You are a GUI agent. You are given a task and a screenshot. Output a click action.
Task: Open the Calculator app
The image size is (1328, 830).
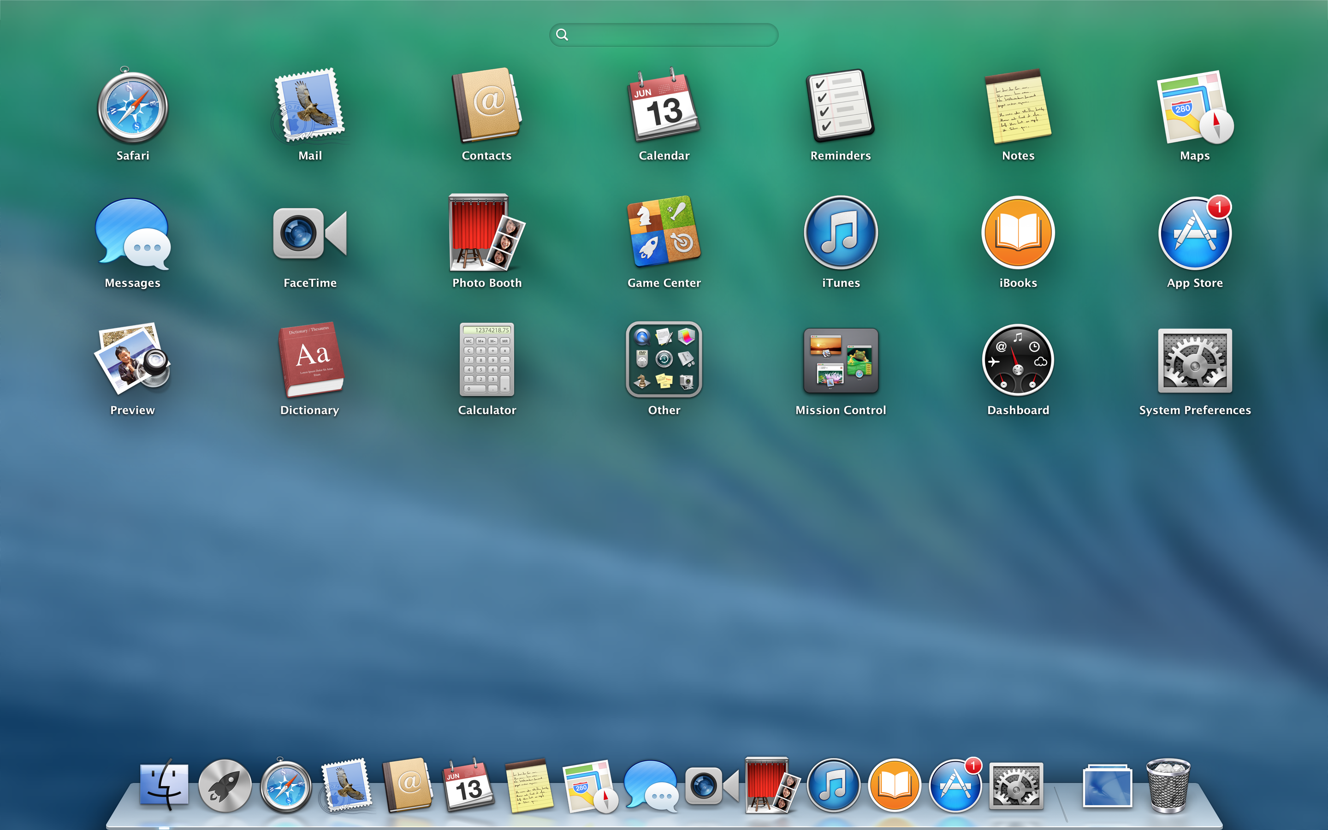(x=487, y=360)
